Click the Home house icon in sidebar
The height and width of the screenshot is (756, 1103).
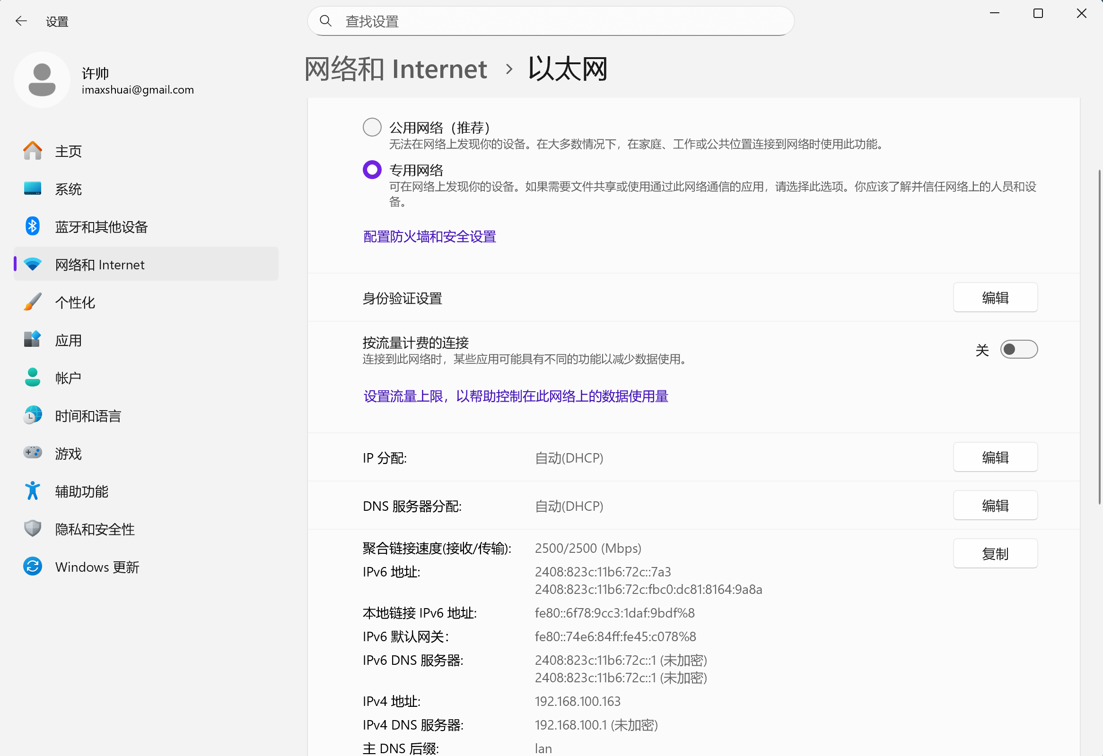[x=32, y=151]
